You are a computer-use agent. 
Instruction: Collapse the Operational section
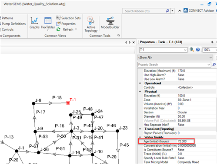coord(140,83)
